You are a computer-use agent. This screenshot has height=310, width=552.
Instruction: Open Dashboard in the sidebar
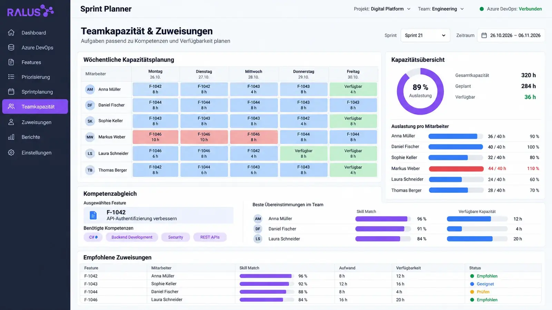coord(35,33)
